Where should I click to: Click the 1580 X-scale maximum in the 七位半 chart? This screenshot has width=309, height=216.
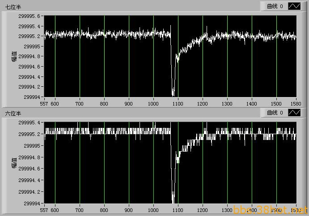296,104
